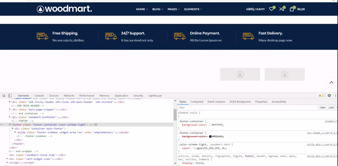The height and width of the screenshot is (166, 338).
Task: Expand the cart-widget-side div node
Action: 7,159
